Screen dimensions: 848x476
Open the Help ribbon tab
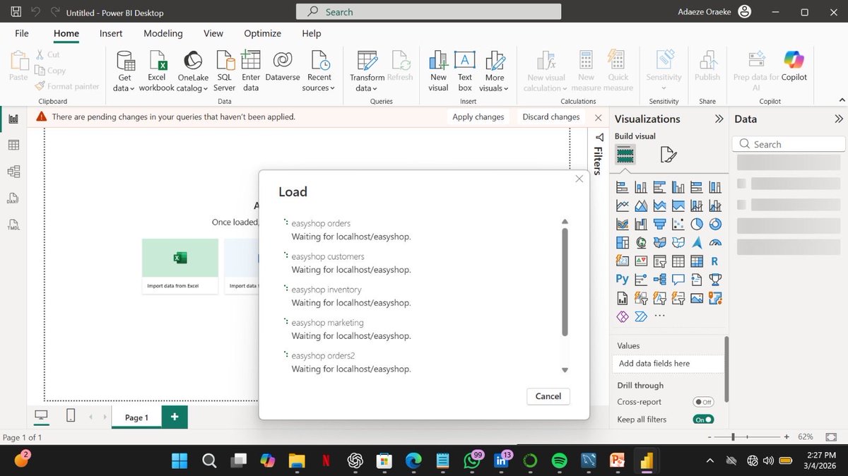[x=312, y=33]
